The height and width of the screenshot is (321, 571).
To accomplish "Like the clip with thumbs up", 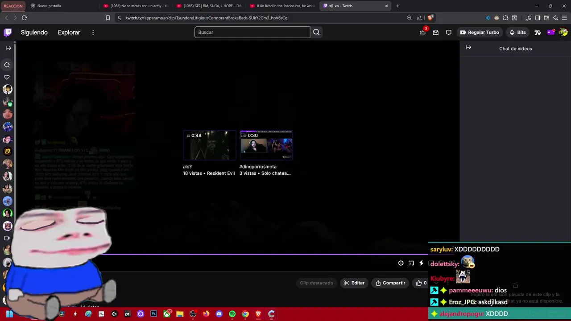I will [421, 283].
